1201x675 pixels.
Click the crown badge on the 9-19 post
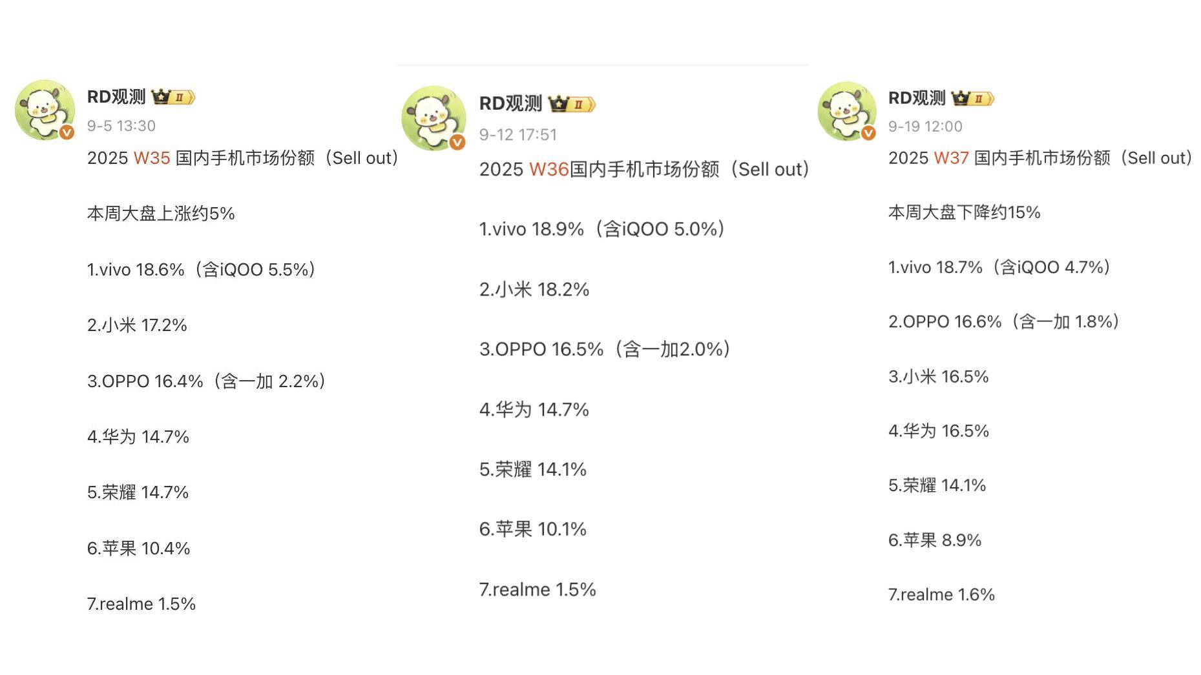tap(972, 98)
